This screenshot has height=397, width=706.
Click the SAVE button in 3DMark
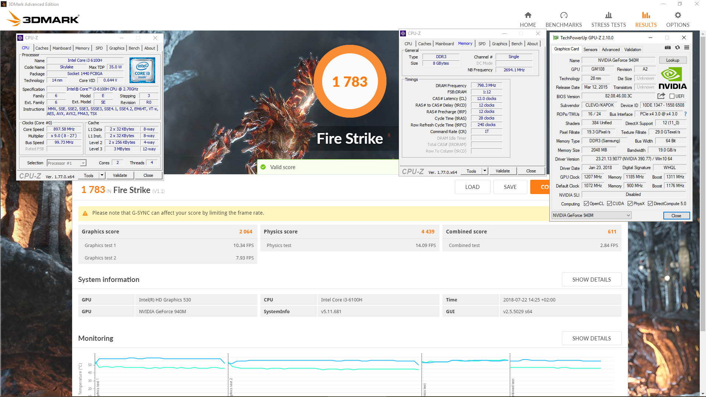510,187
